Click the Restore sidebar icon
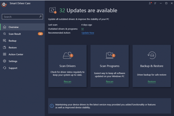 click(x=5, y=47)
